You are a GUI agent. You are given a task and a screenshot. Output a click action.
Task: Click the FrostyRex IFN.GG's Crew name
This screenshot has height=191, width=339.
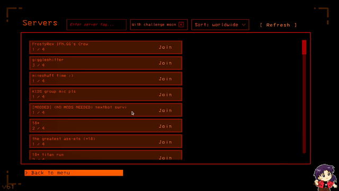pyautogui.click(x=60, y=44)
